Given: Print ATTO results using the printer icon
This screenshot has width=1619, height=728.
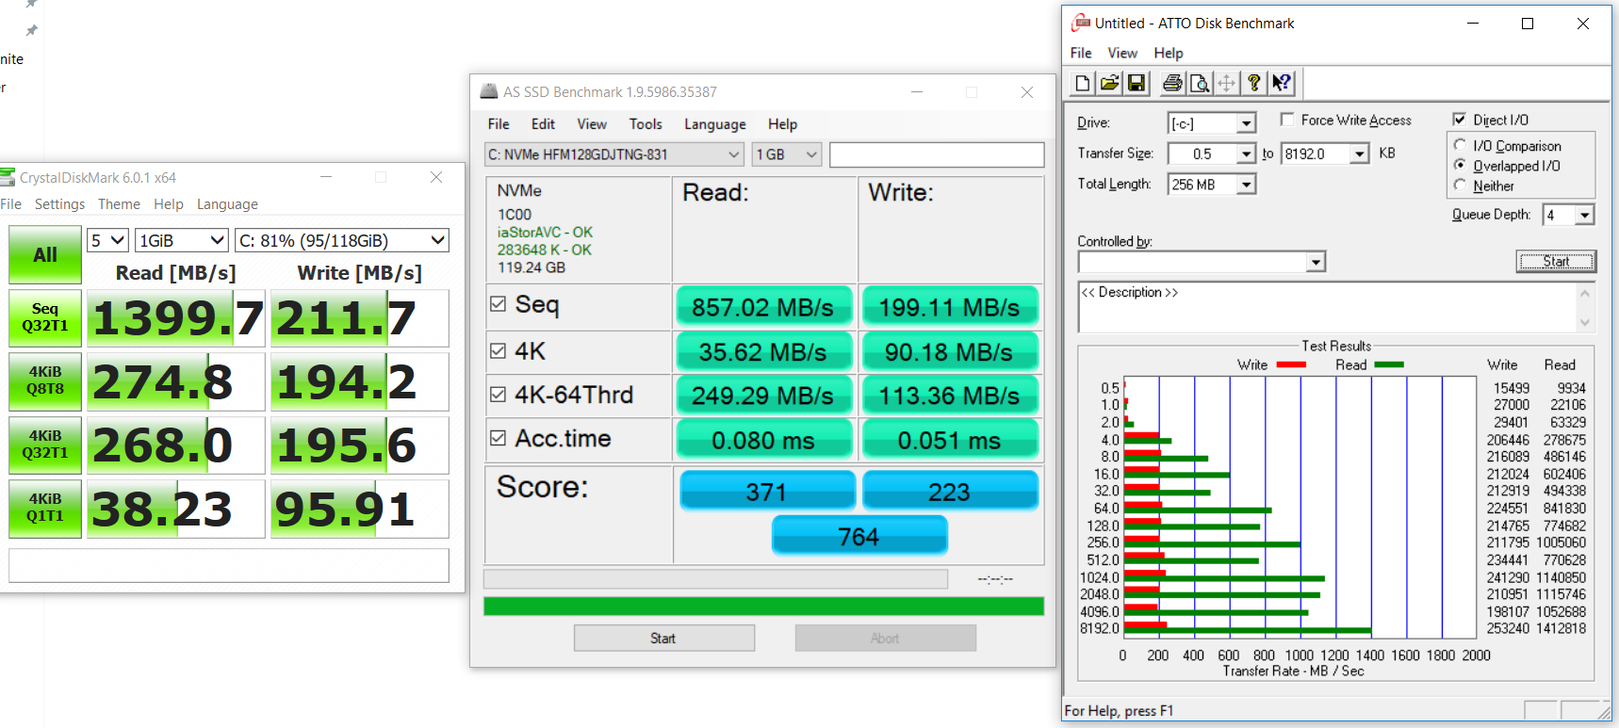Looking at the screenshot, I should [1172, 83].
